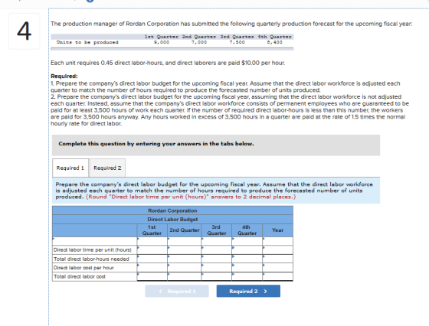Select 2nd Quarter blank top row cell
The width and height of the screenshot is (429, 326).
pyautogui.click(x=185, y=241)
